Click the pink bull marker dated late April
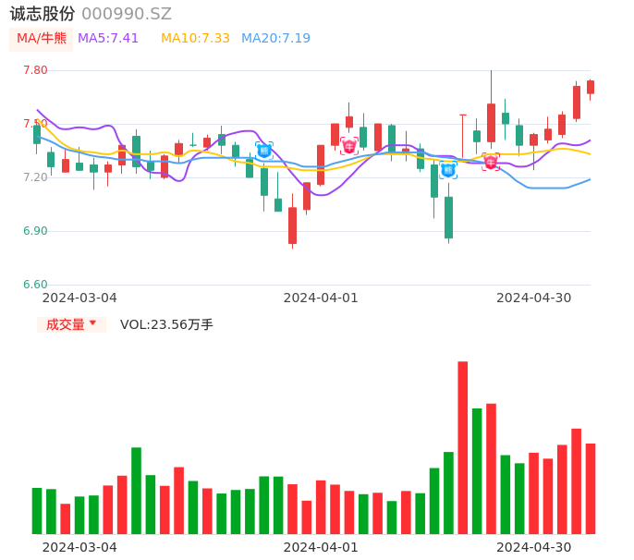 point(491,162)
